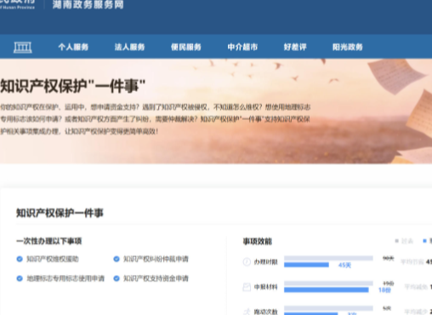The image size is (432, 315).
Task: Click the blue 45天 progress bar
Action: point(306,265)
